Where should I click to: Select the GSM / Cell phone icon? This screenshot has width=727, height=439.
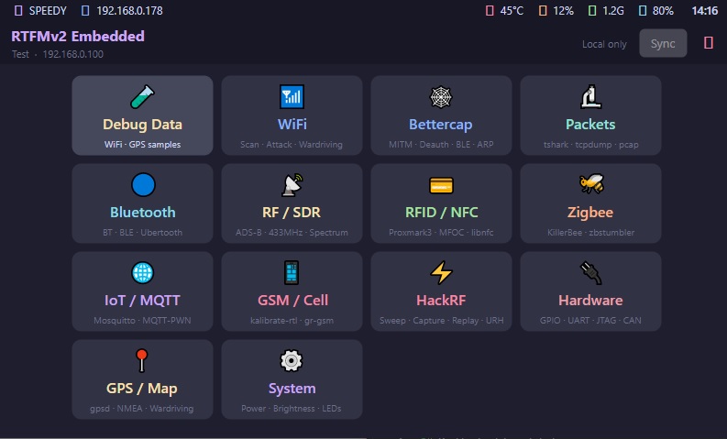[292, 272]
